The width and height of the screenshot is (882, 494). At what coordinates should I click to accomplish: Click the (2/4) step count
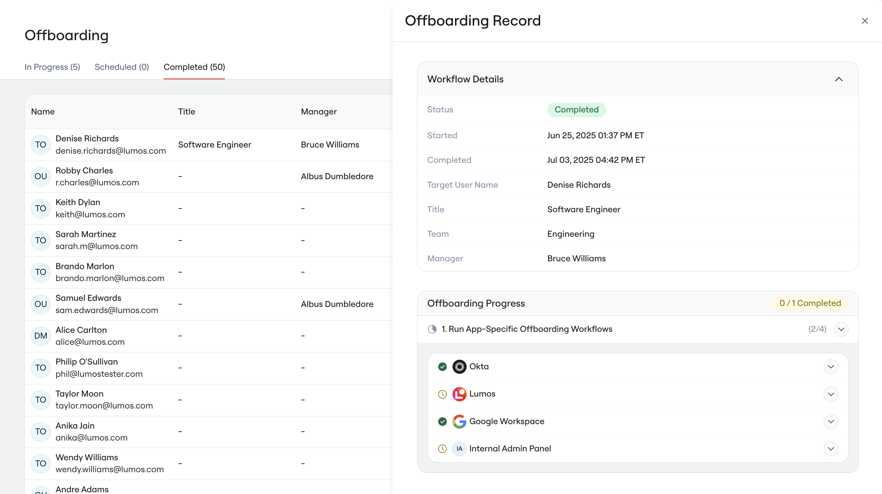[817, 329]
